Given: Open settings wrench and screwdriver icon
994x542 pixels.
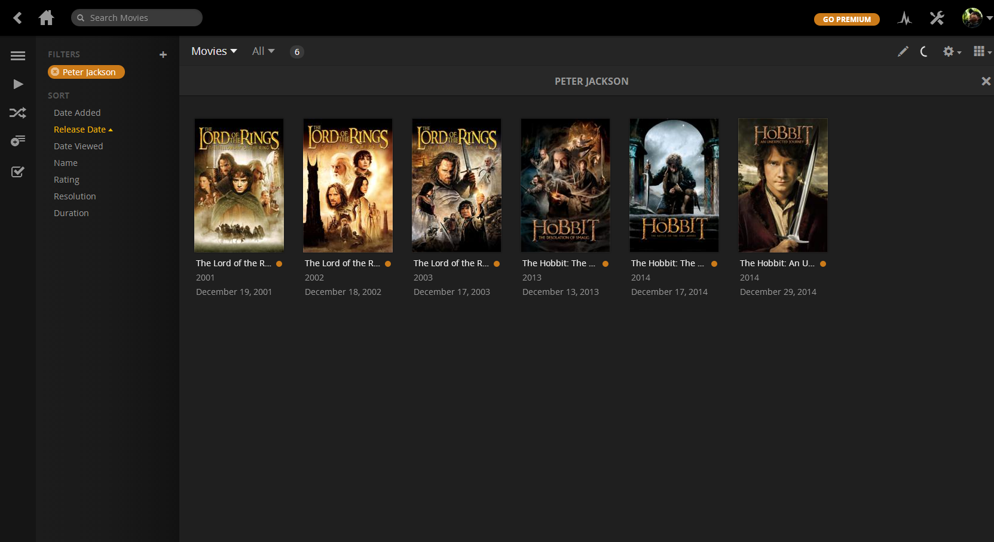Looking at the screenshot, I should coord(937,19).
